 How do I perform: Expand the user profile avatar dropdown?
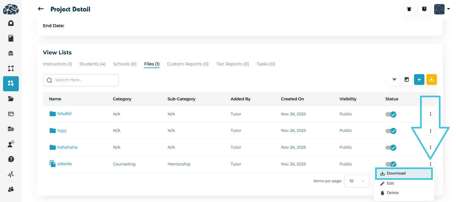pyautogui.click(x=442, y=9)
